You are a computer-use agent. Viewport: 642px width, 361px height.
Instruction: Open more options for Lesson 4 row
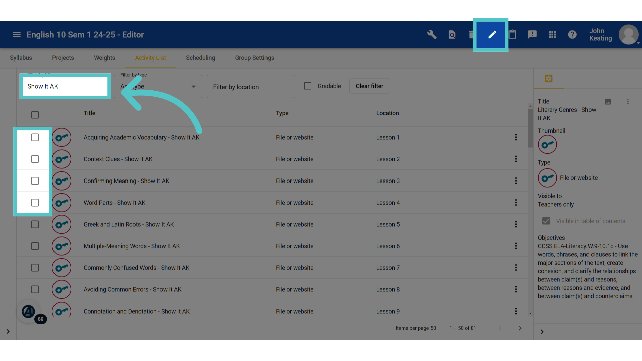516,203
